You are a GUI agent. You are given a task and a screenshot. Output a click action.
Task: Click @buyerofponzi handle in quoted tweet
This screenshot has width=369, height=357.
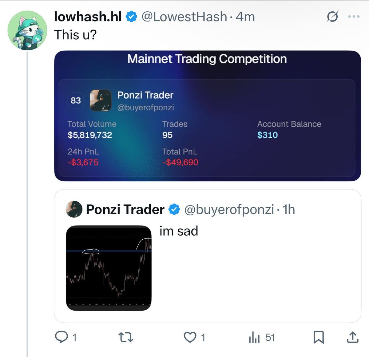[229, 210]
